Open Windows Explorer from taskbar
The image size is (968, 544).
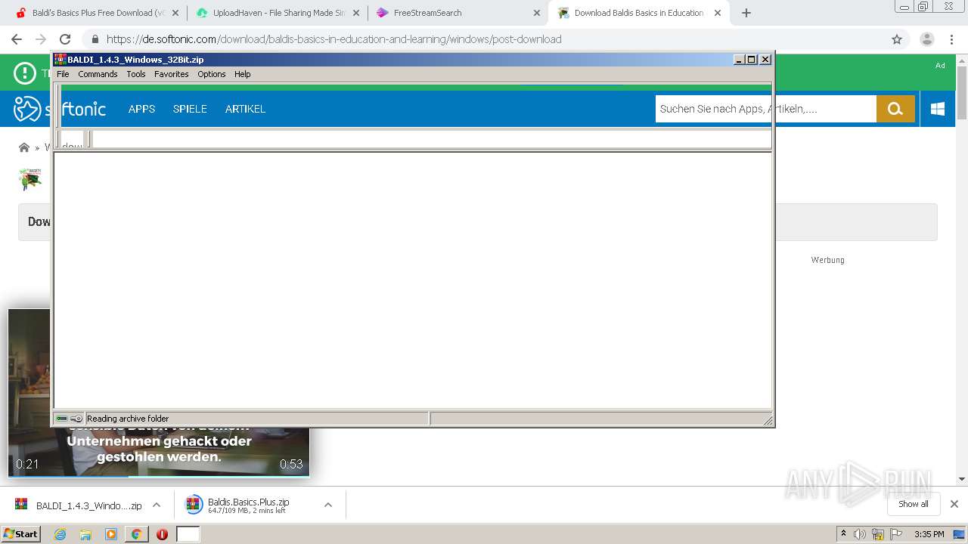click(85, 534)
